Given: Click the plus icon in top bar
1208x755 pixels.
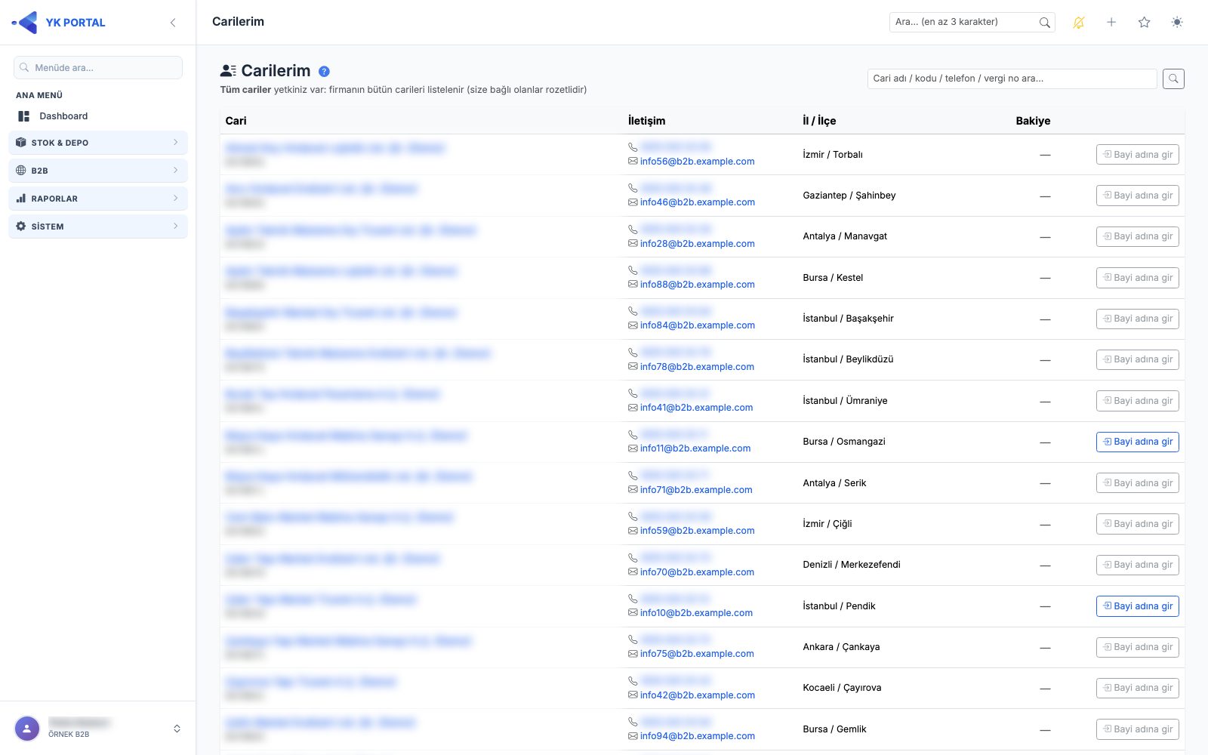Looking at the screenshot, I should (x=1111, y=23).
